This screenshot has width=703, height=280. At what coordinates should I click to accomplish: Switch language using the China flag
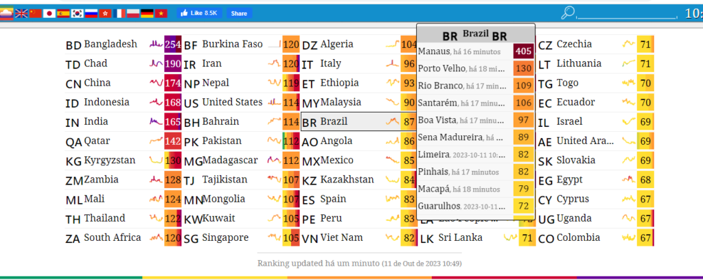(36, 13)
